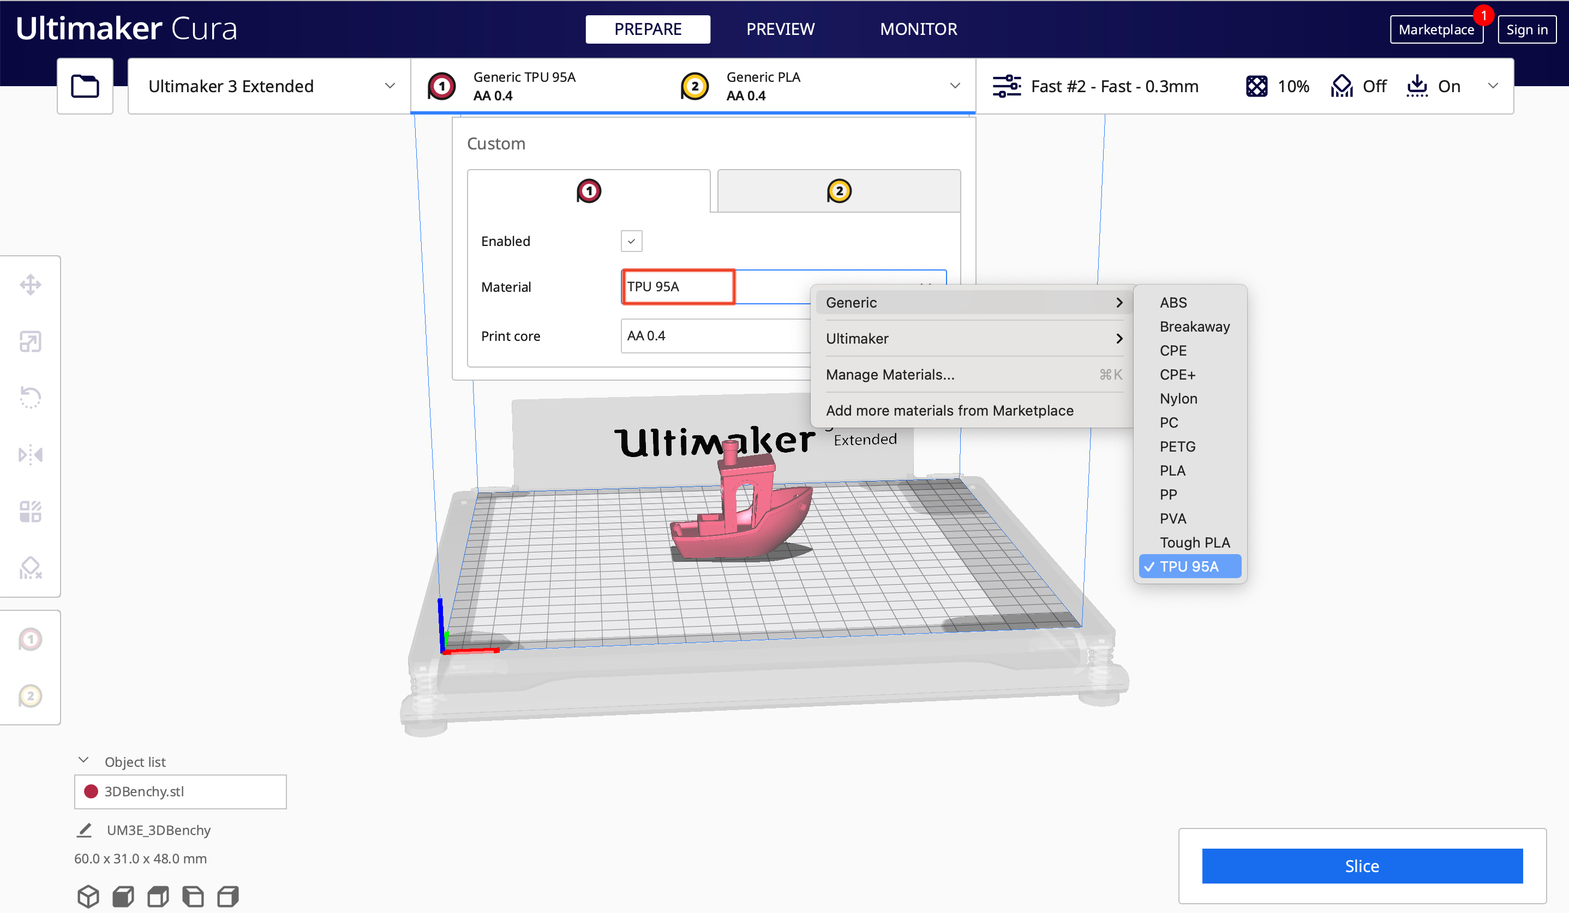This screenshot has width=1569, height=913.
Task: Switch to extruder 1 tab
Action: click(x=588, y=191)
